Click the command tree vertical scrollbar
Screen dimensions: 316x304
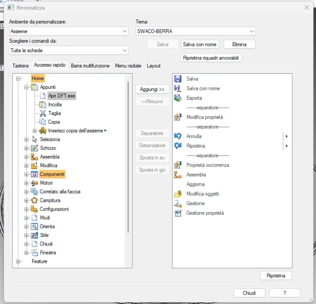point(128,157)
